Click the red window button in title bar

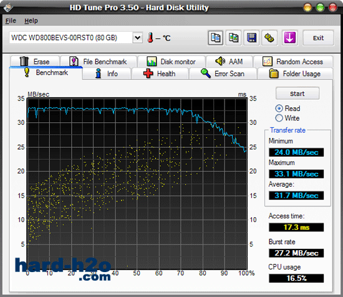click(x=333, y=7)
